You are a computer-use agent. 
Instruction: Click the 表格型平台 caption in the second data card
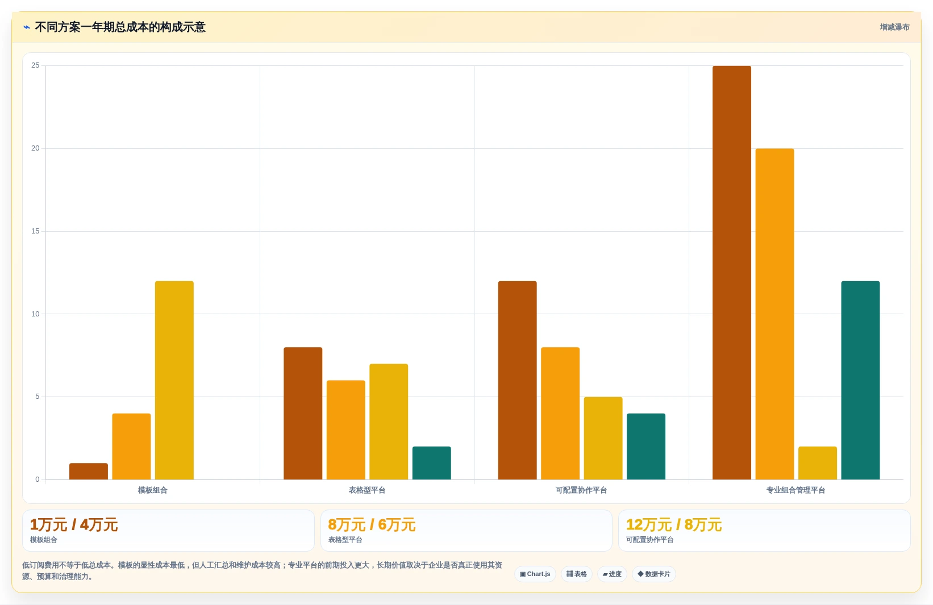pos(345,540)
